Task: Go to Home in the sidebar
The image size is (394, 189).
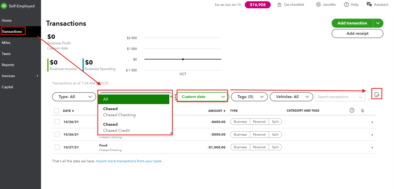Action: [x=20, y=20]
